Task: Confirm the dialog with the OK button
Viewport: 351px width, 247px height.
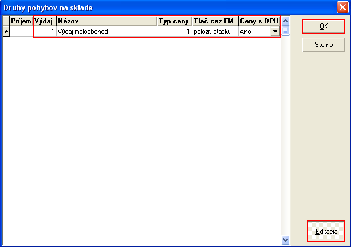Action: click(x=324, y=26)
